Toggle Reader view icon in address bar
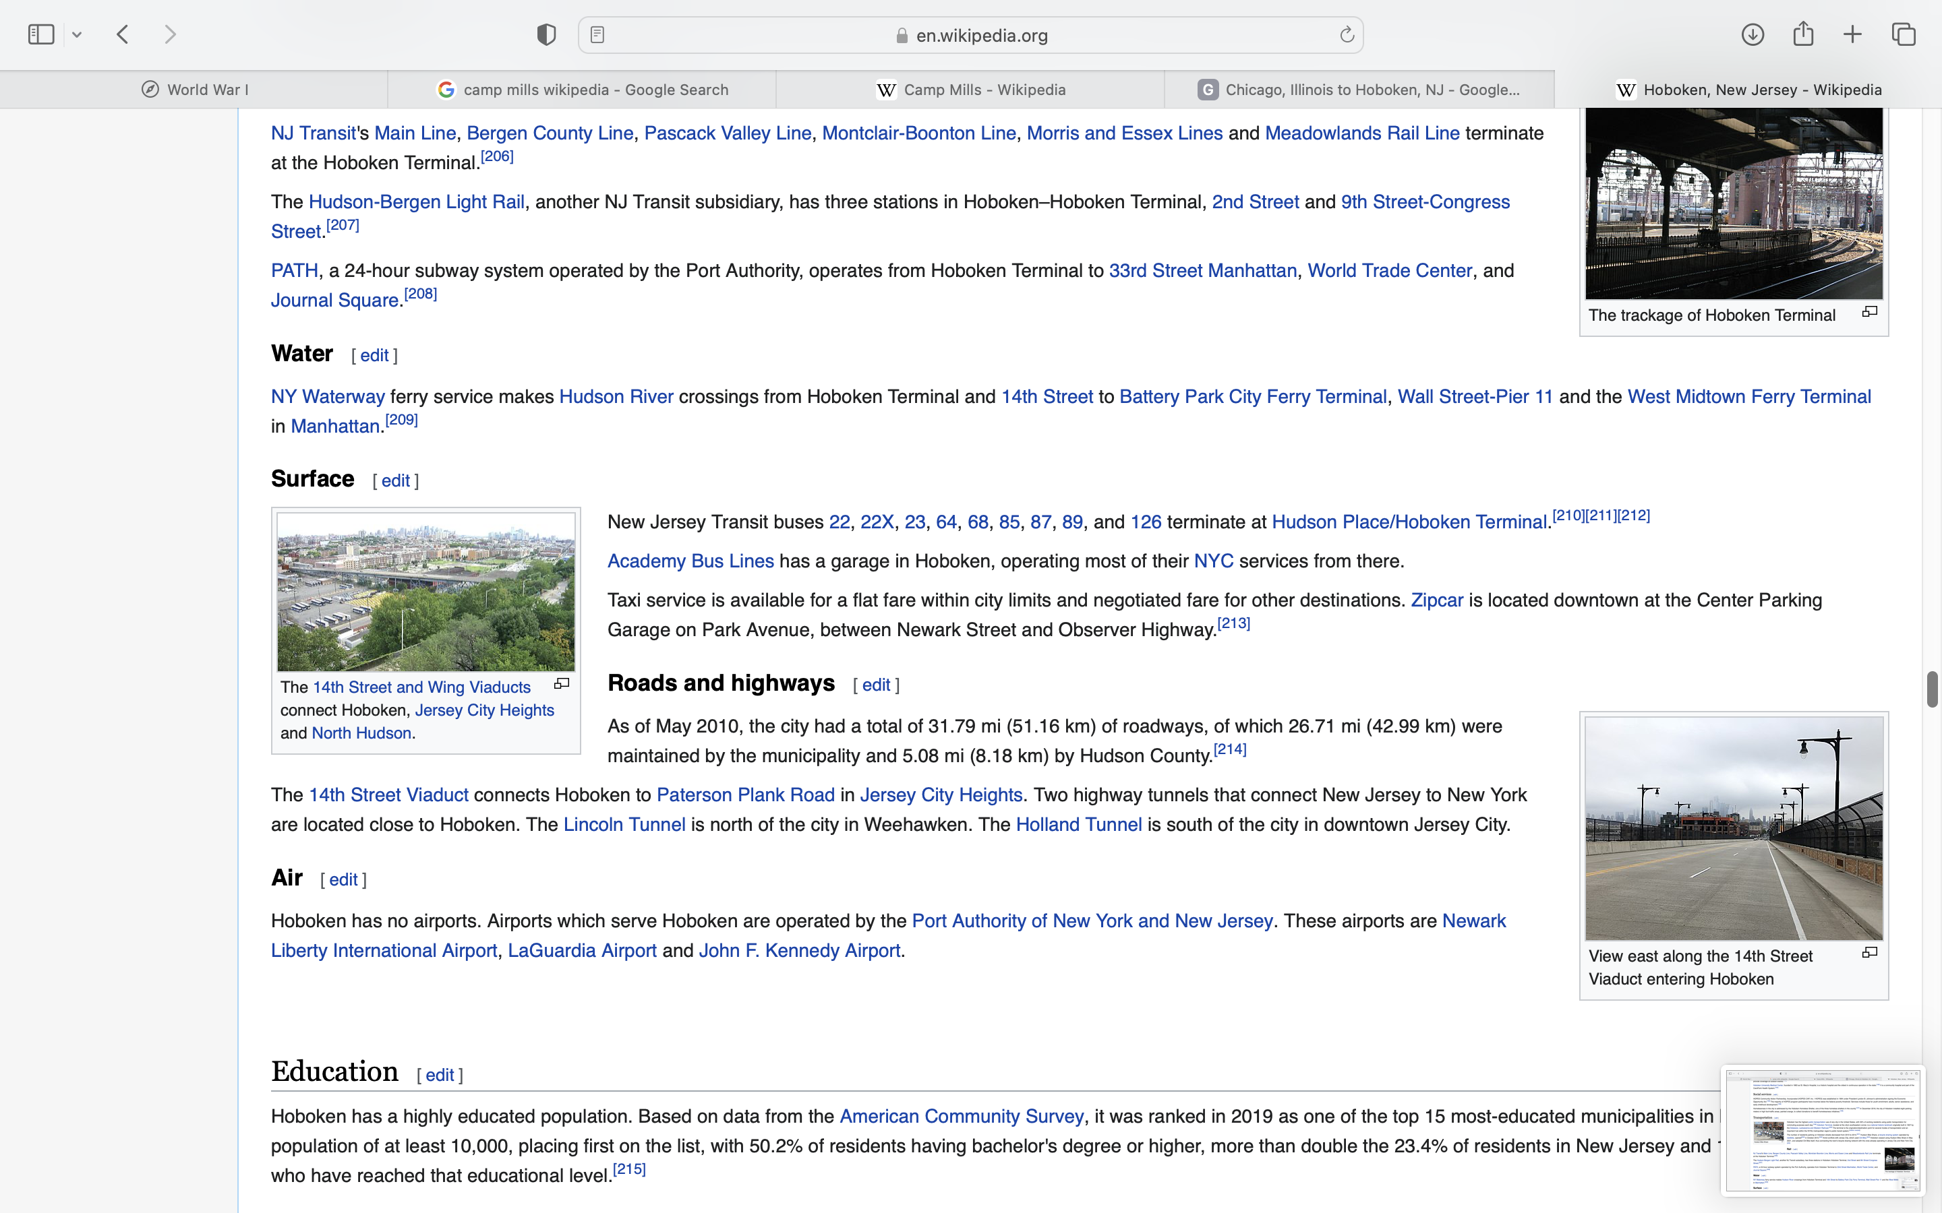This screenshot has height=1213, width=1942. [597, 34]
